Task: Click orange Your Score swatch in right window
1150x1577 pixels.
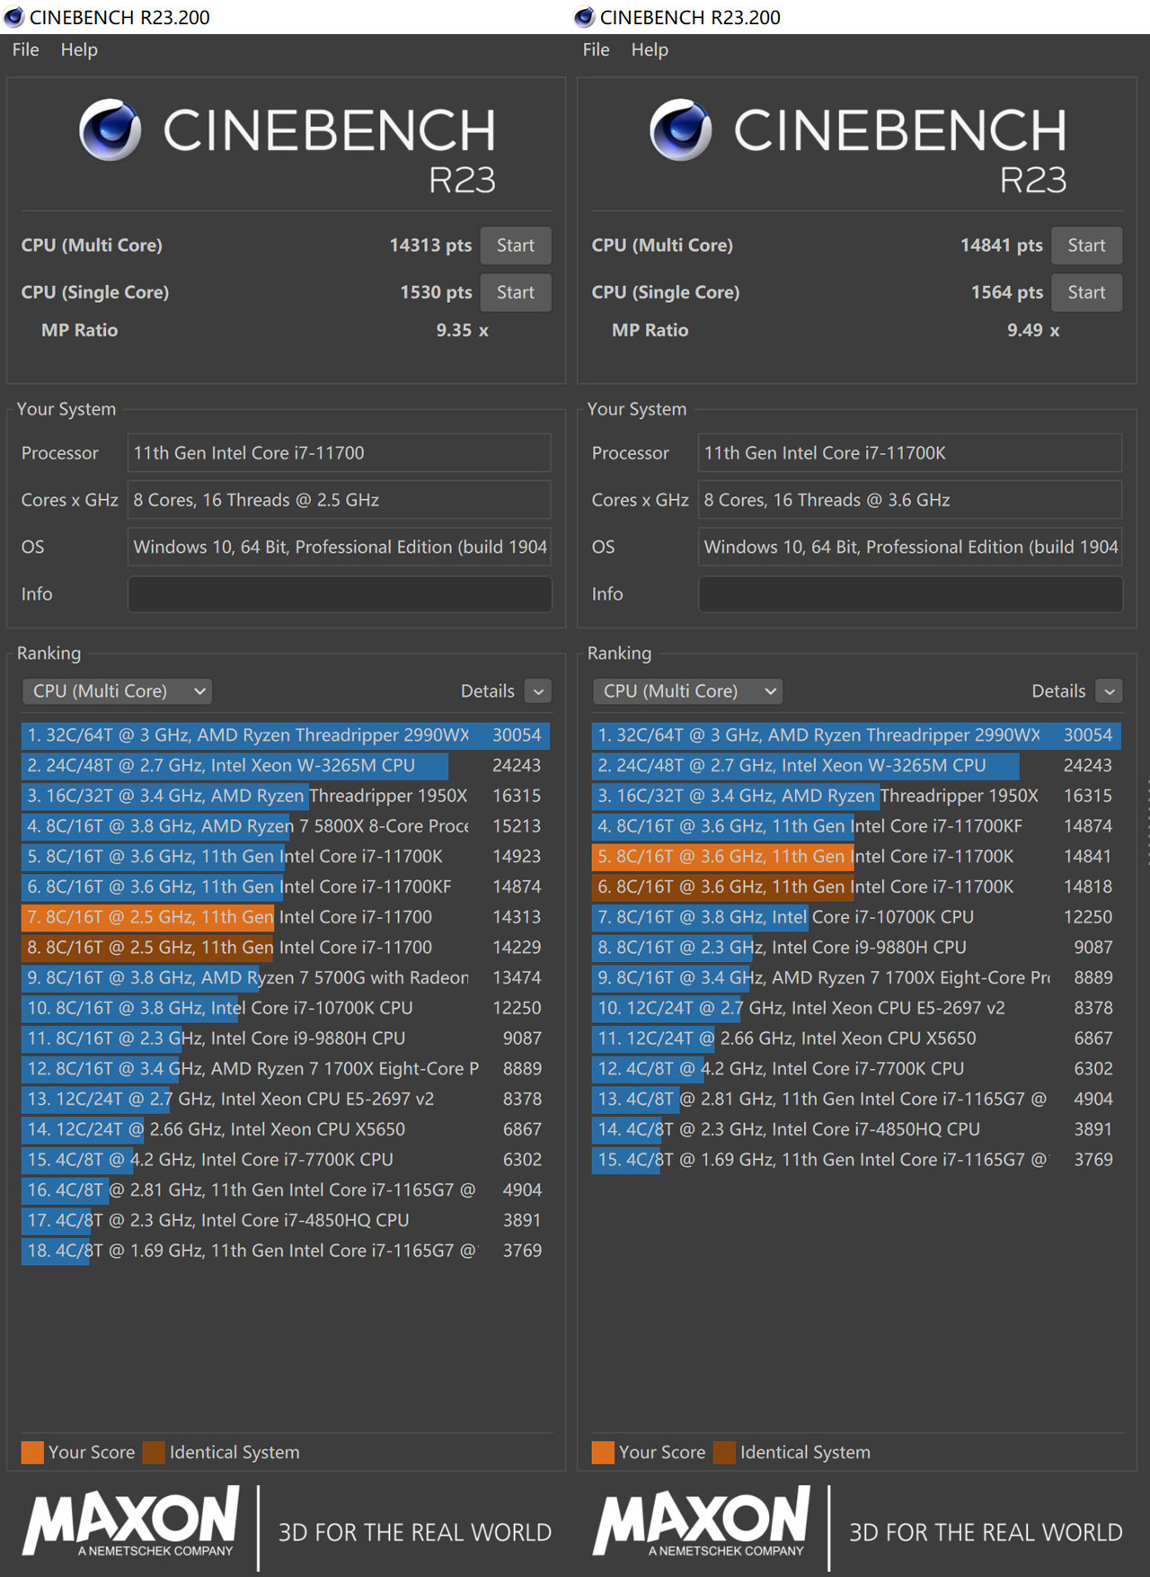Action: [603, 1452]
